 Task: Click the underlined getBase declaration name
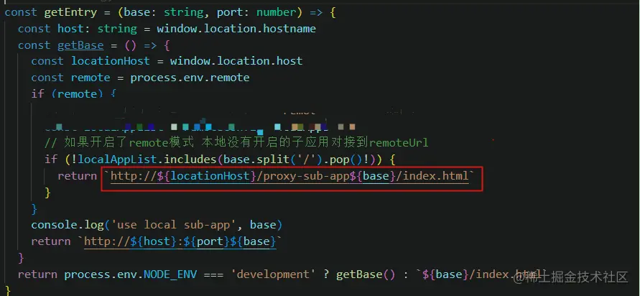80,45
